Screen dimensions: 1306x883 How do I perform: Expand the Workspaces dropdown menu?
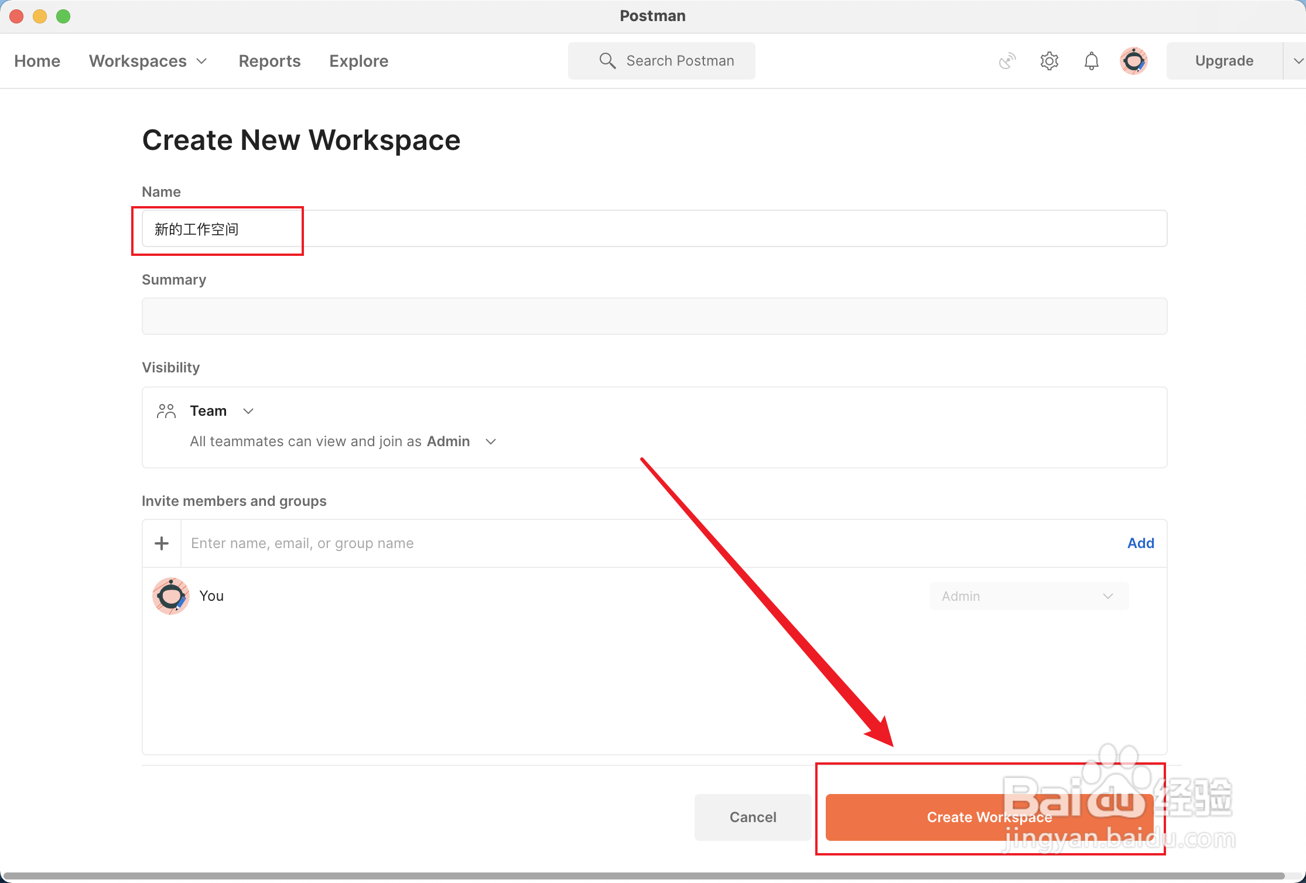pyautogui.click(x=148, y=61)
